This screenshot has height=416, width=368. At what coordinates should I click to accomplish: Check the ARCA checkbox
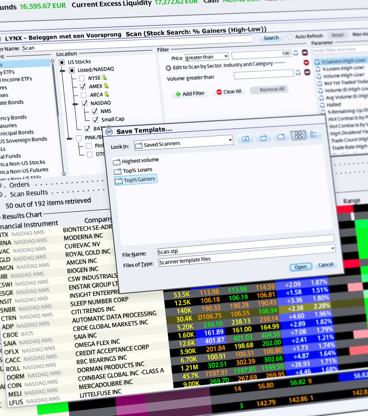84,95
